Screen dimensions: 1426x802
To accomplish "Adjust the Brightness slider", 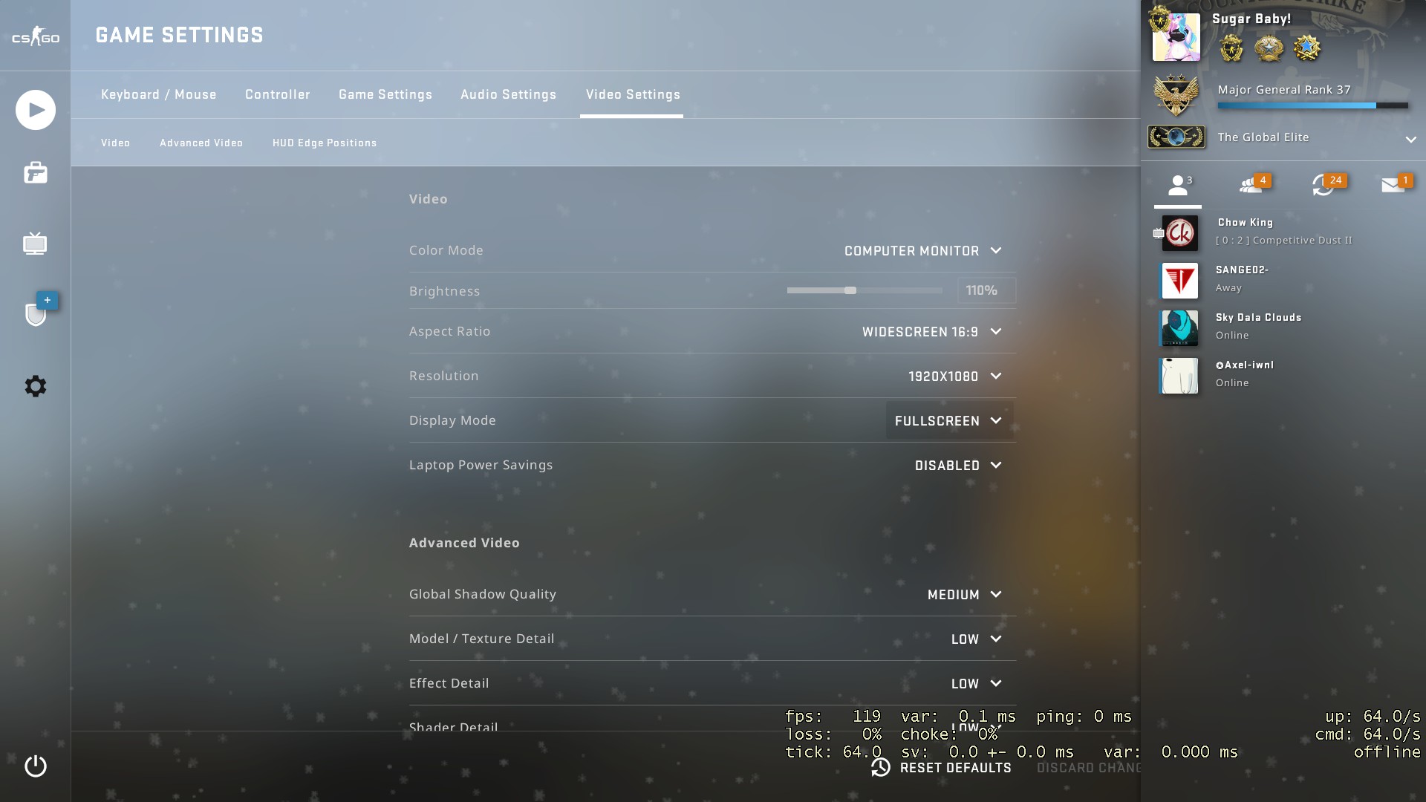I will (850, 290).
